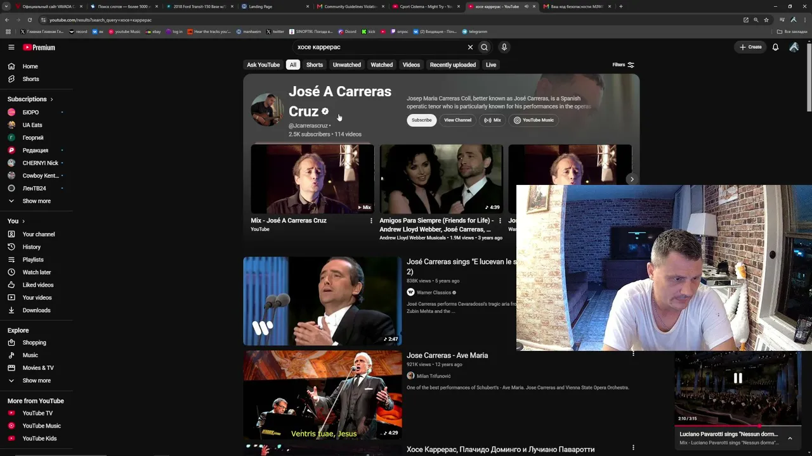Open the Warner Classics channel link
This screenshot has height=456, width=812.
(434, 293)
